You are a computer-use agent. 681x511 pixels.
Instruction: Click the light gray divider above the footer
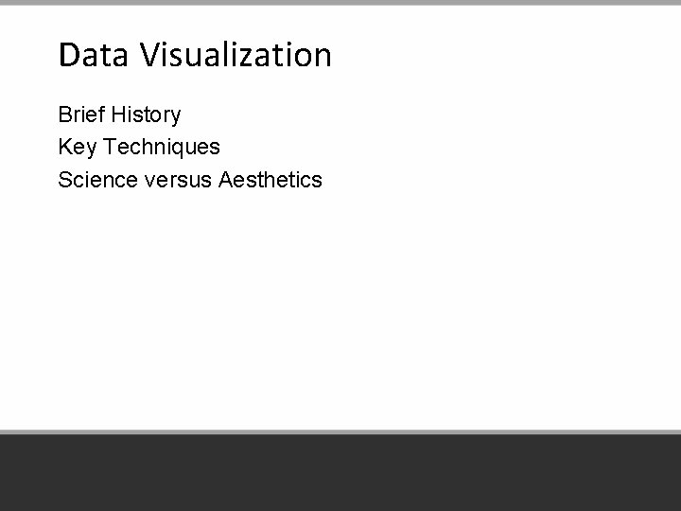[x=340, y=431]
